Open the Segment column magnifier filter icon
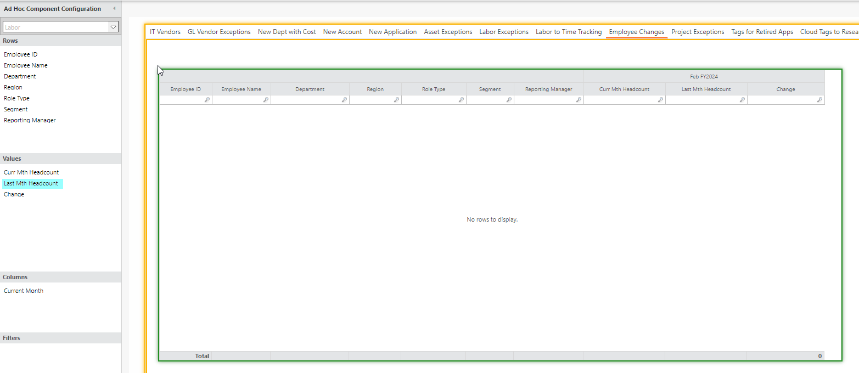This screenshot has height=373, width=859. (508, 99)
